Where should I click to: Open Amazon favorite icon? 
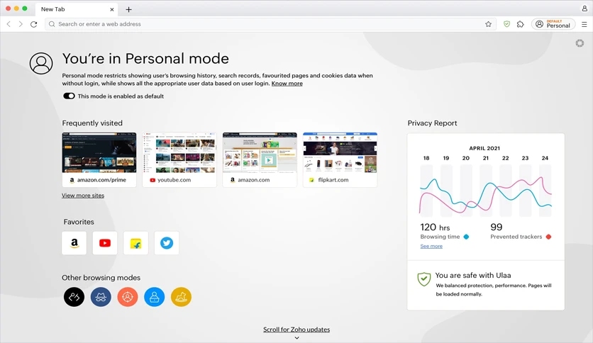[x=74, y=243]
